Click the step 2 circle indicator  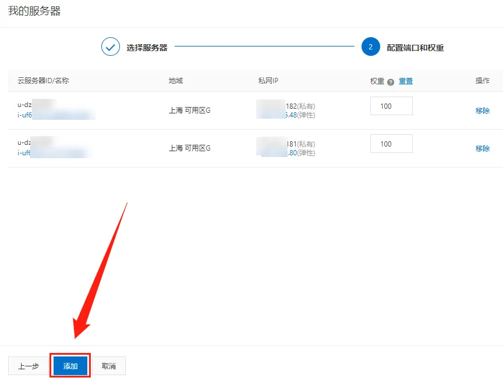coord(370,47)
